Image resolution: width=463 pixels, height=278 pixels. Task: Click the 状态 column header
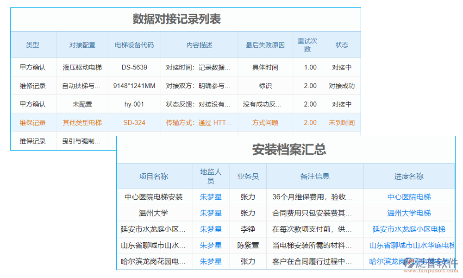pyautogui.click(x=341, y=44)
